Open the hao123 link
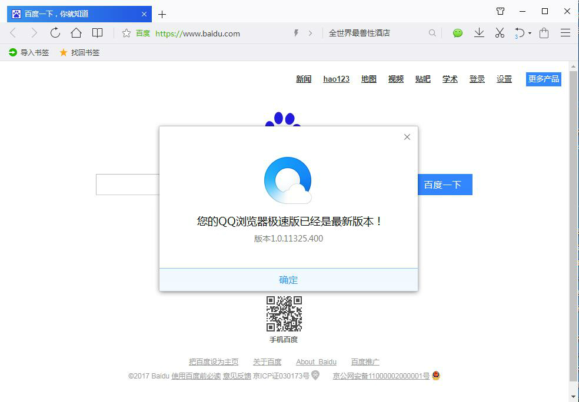Viewport: 579px width, 402px height. pos(336,79)
